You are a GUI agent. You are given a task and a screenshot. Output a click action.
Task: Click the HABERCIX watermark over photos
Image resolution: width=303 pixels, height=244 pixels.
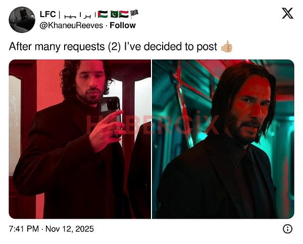pos(153,125)
